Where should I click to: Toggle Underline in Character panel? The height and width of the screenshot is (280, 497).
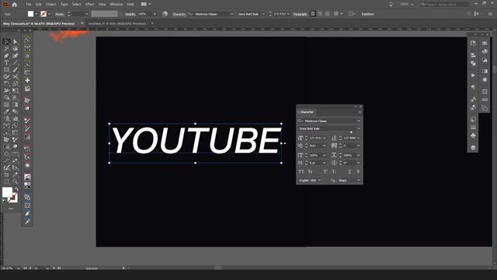click(x=349, y=172)
